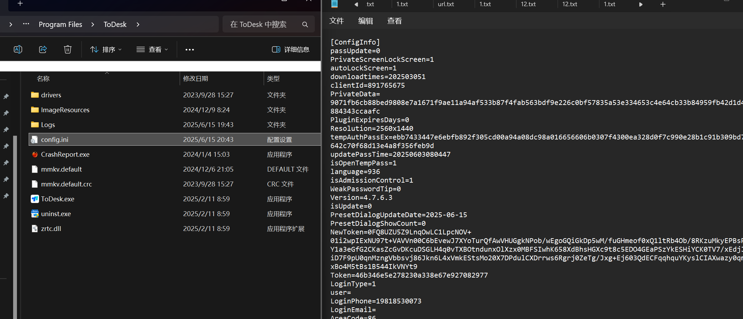Open the See more three-dots toolbar menu
Screen dimensions: 743x319
(190, 49)
